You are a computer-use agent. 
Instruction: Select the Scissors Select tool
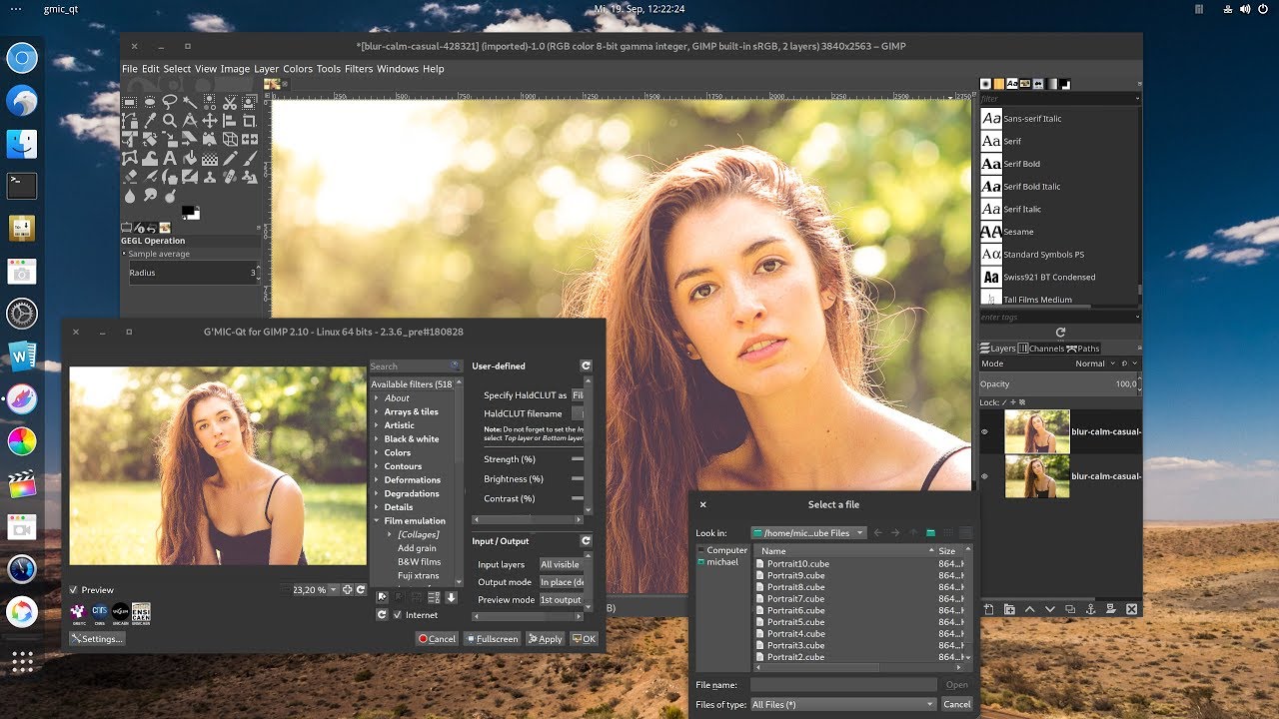click(x=230, y=103)
